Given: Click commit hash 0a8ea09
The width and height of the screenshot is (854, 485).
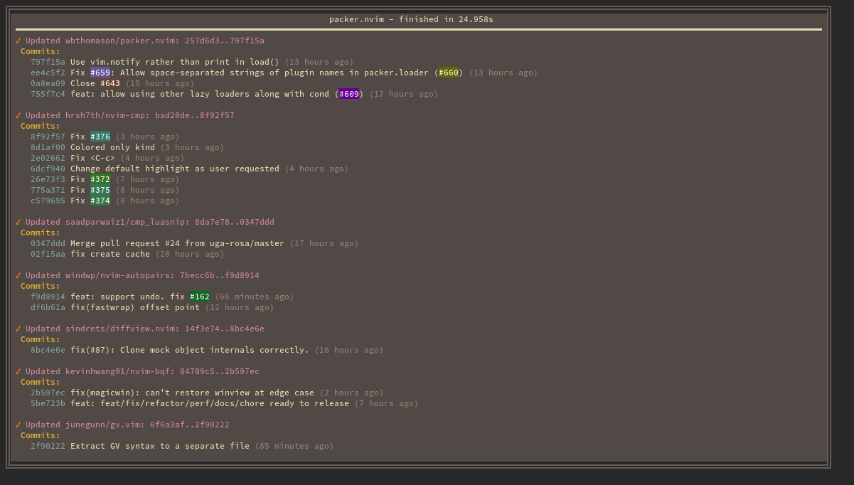Looking at the screenshot, I should [x=48, y=83].
